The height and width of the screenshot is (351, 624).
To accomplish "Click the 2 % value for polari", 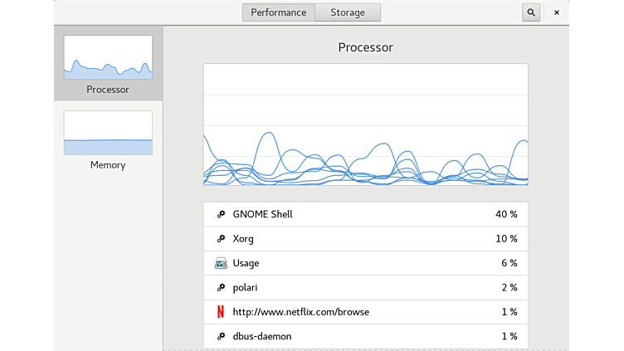I will (509, 288).
